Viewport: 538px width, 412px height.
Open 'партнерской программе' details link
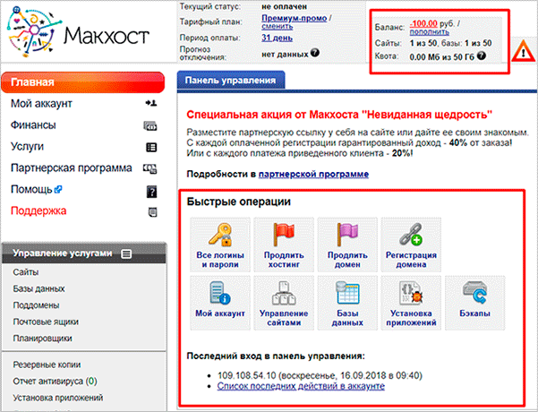(313, 174)
